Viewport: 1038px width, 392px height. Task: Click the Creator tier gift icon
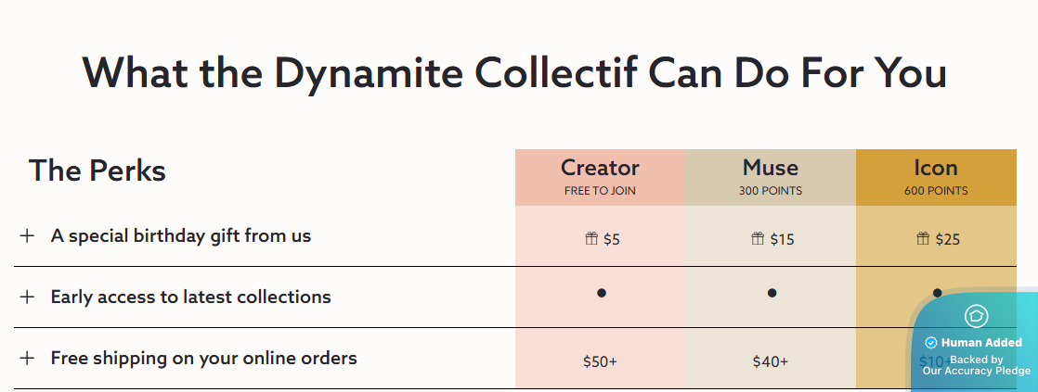pos(591,239)
